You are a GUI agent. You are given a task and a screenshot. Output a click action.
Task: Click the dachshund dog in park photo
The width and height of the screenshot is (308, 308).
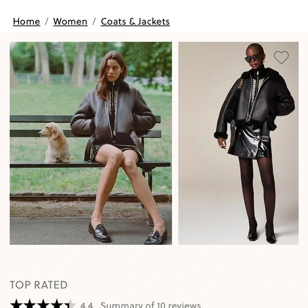tap(55, 142)
